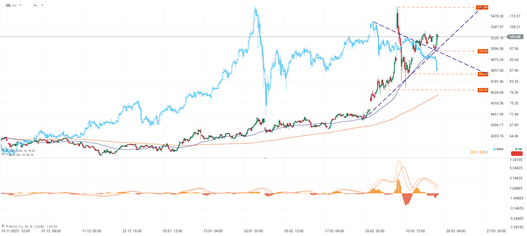Remove the SMA 200 indicator via its X icon
527x236 pixels.
[x=7, y=150]
